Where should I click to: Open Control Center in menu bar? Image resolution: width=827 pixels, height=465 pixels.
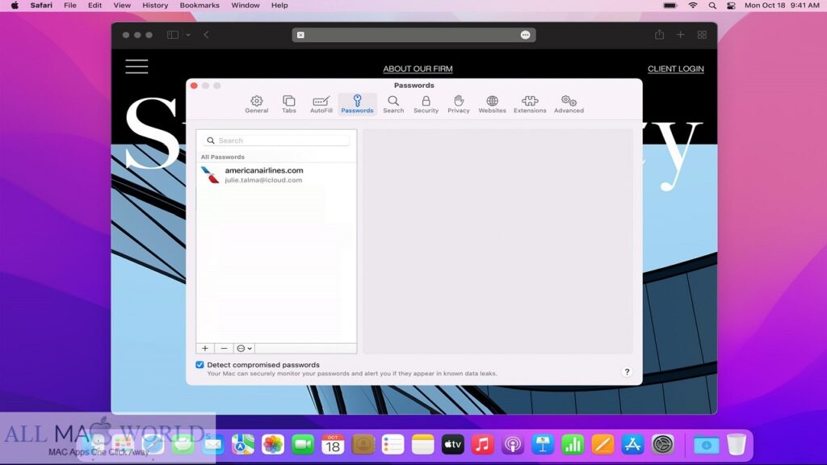tap(731, 6)
